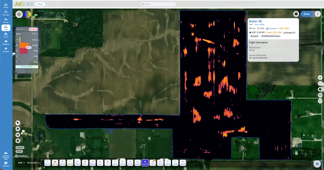Select the Jul 2 flight
This screenshot has width=324, height=170.
coord(153,163)
